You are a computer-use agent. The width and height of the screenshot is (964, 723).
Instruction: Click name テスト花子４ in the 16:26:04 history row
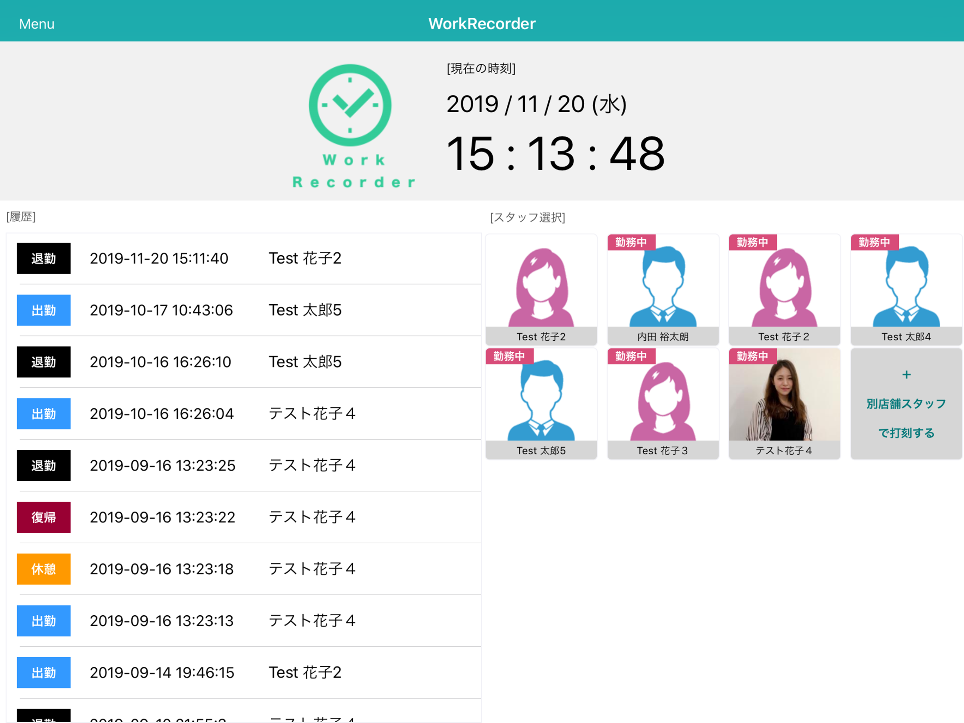(313, 413)
